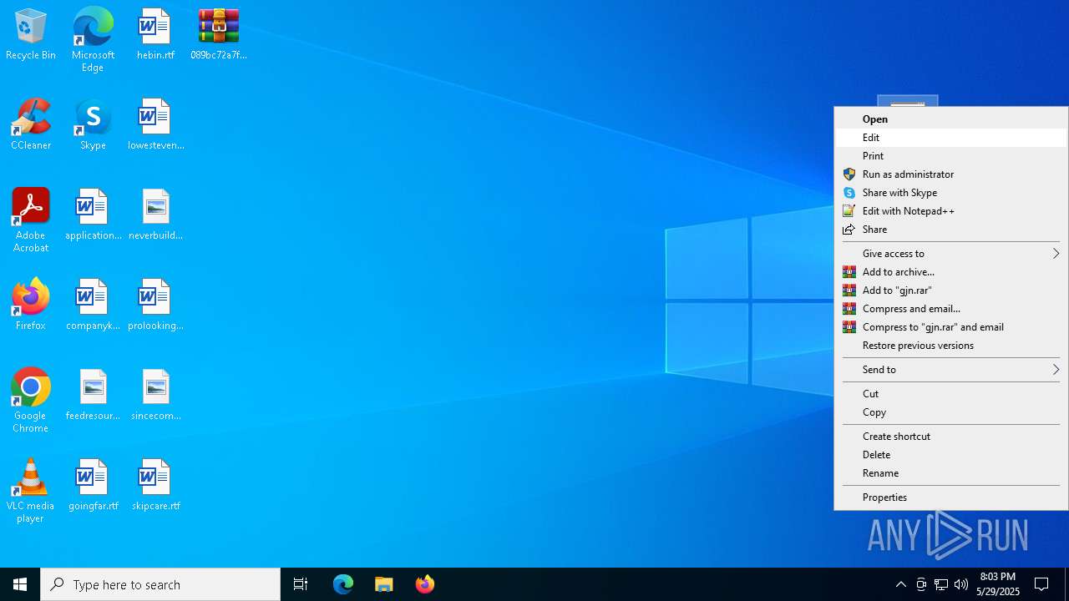This screenshot has width=1069, height=601.
Task: Choose Cut in the context menu
Action: 951,394
